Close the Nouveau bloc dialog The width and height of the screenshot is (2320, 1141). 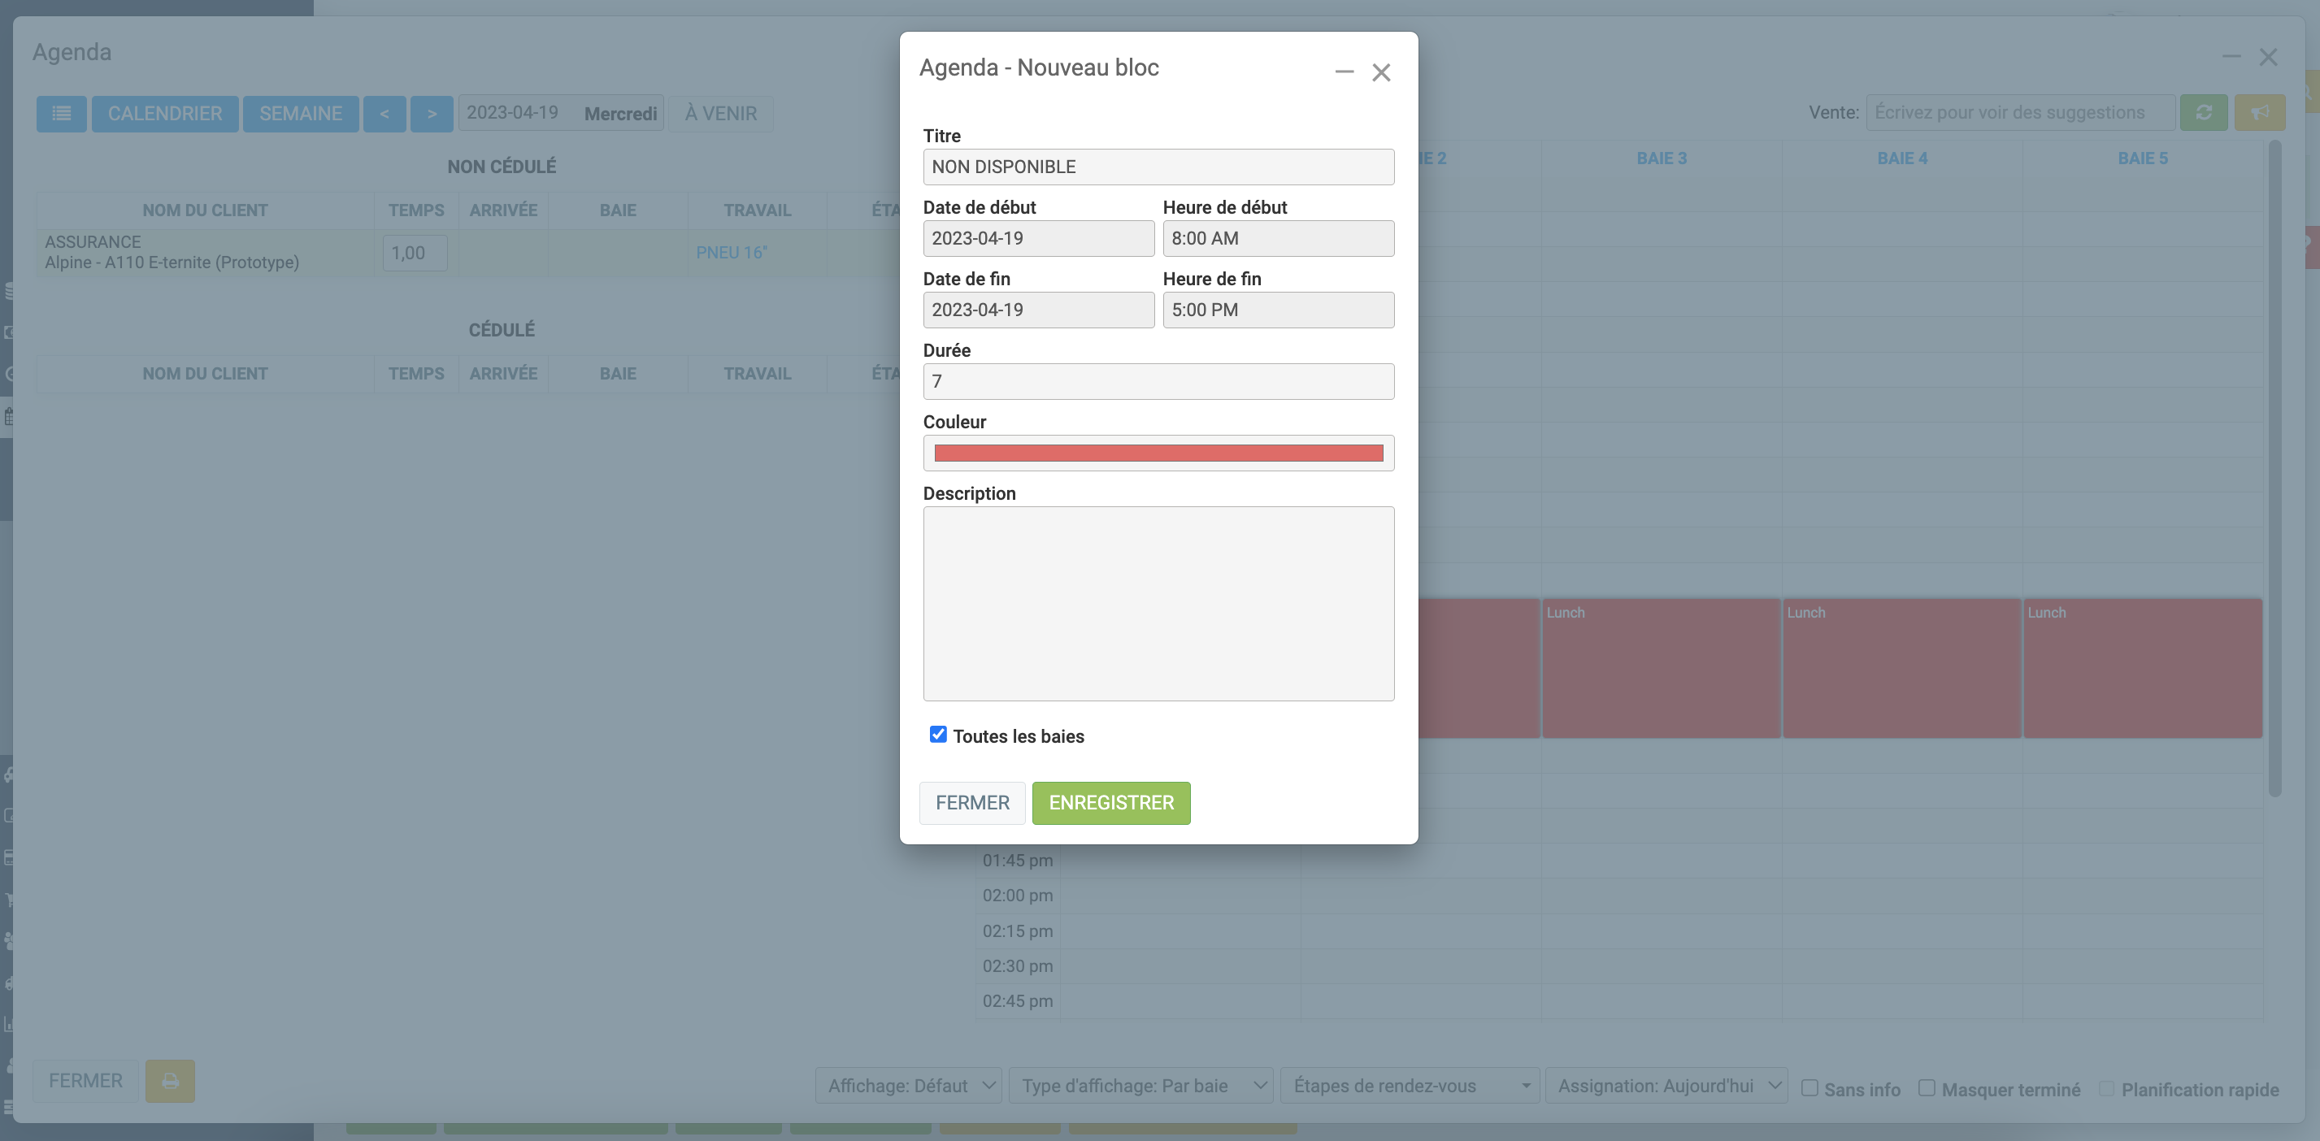[x=1380, y=72]
